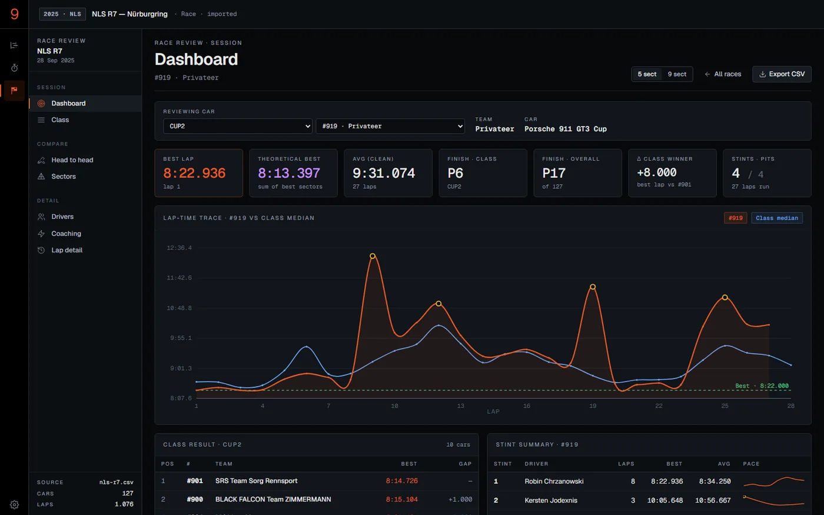Switch to 9 sect view
Screen dimensions: 824x515
point(677,74)
